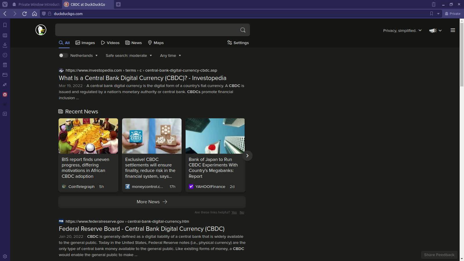Open the Any time filter dropdown
The image size is (464, 261).
click(171, 55)
